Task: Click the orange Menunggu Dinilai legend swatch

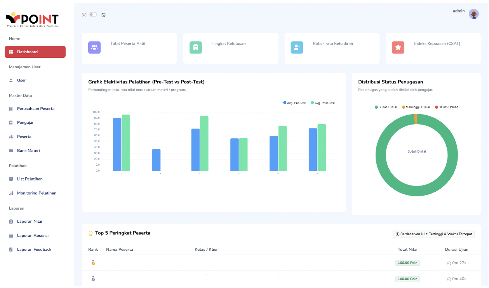Action: click(404, 107)
